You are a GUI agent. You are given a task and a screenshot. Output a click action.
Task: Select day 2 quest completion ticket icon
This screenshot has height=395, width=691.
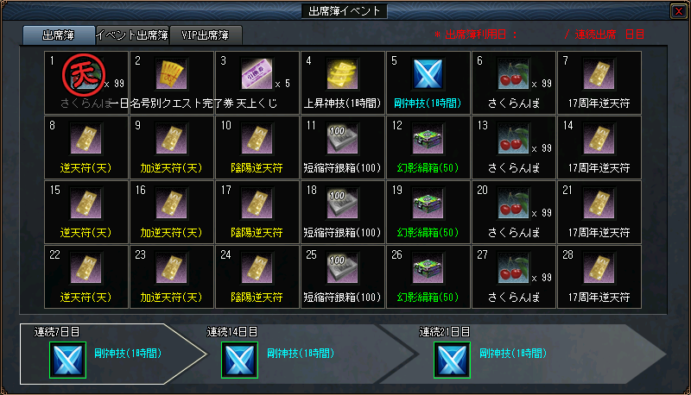(x=171, y=75)
